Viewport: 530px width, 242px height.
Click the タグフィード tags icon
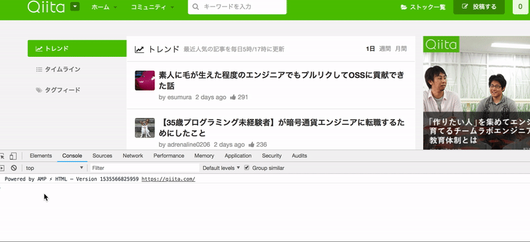pyautogui.click(x=39, y=90)
